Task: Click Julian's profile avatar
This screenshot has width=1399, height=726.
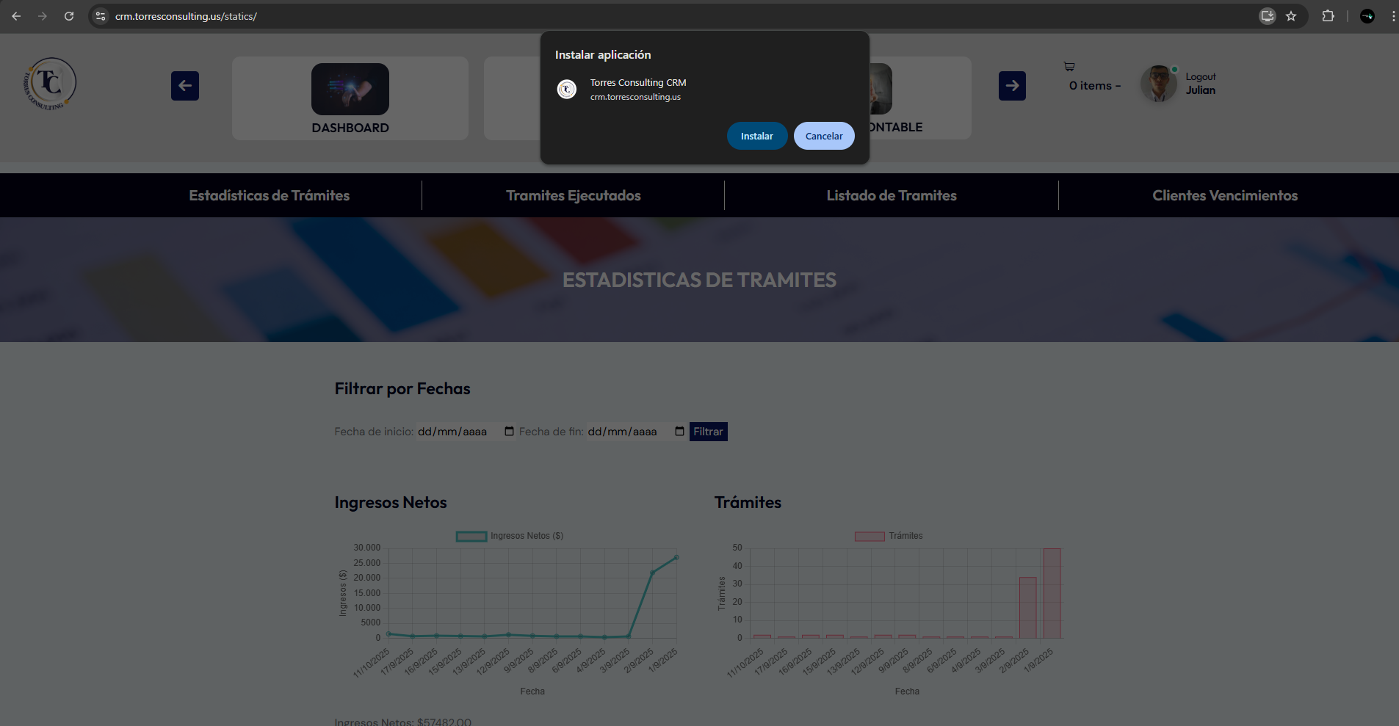Action: (x=1158, y=84)
